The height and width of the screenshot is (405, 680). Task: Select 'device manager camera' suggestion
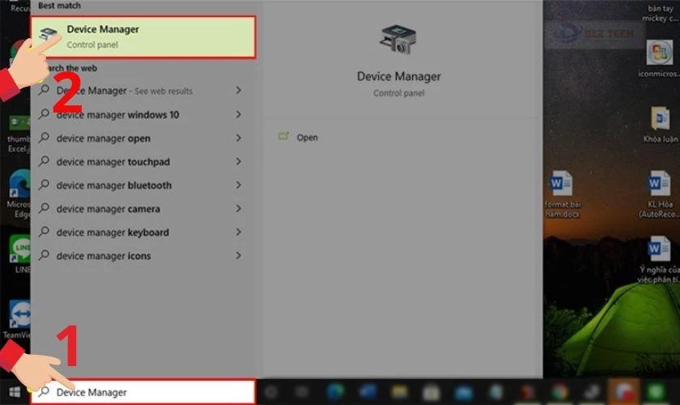pyautogui.click(x=143, y=209)
